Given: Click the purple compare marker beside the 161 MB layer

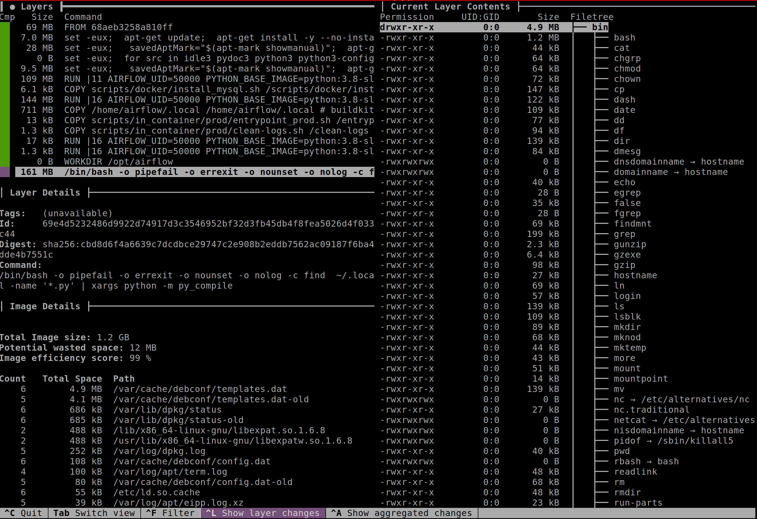Looking at the screenshot, I should tap(5, 172).
